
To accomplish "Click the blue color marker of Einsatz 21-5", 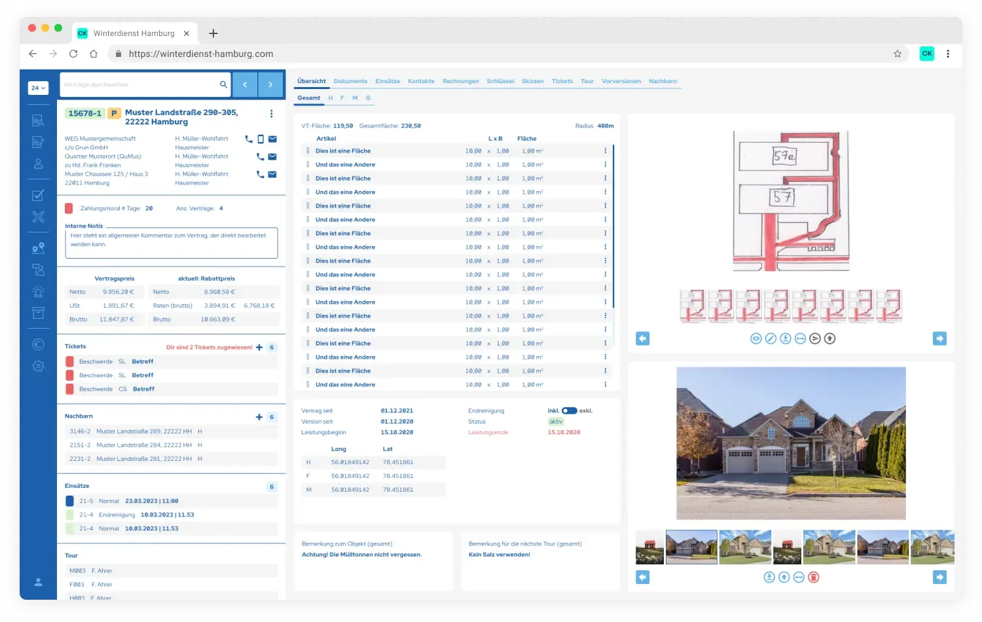I will [70, 501].
